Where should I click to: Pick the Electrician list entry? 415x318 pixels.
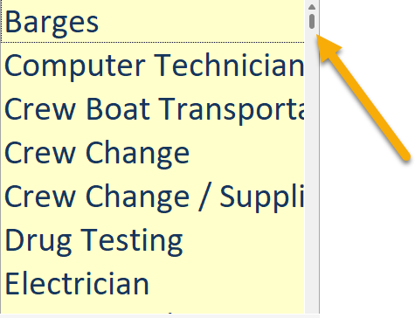(153, 284)
